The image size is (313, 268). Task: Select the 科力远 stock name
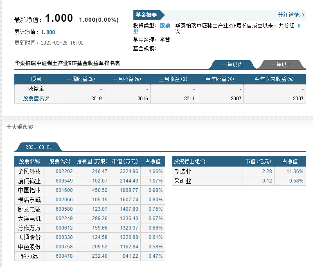click(x=29, y=256)
